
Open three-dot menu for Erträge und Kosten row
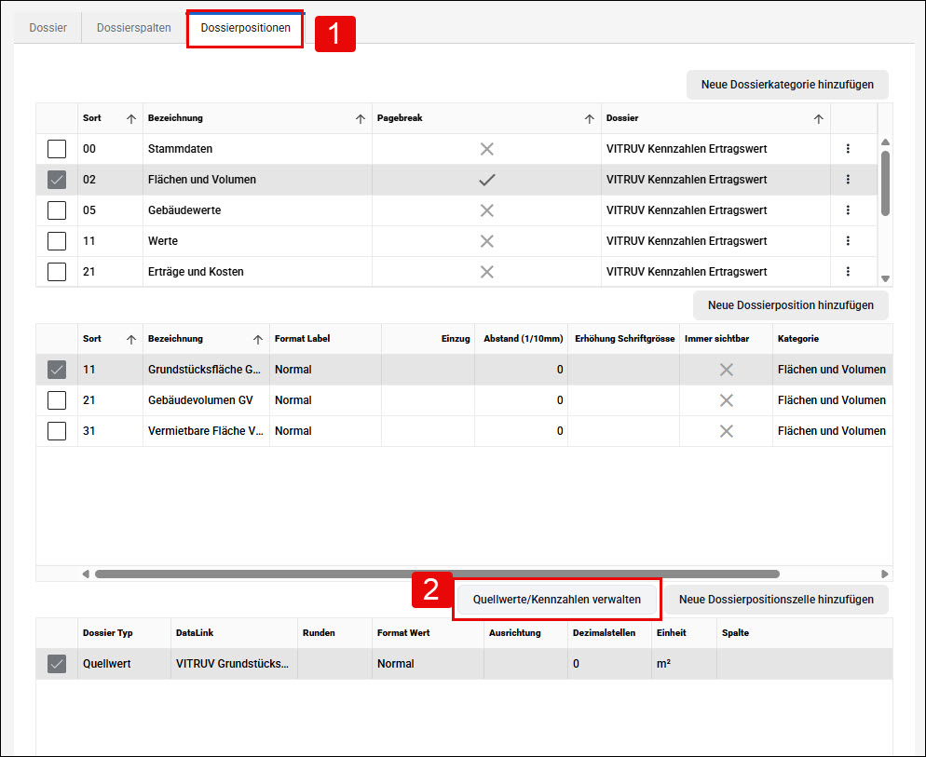tap(848, 272)
